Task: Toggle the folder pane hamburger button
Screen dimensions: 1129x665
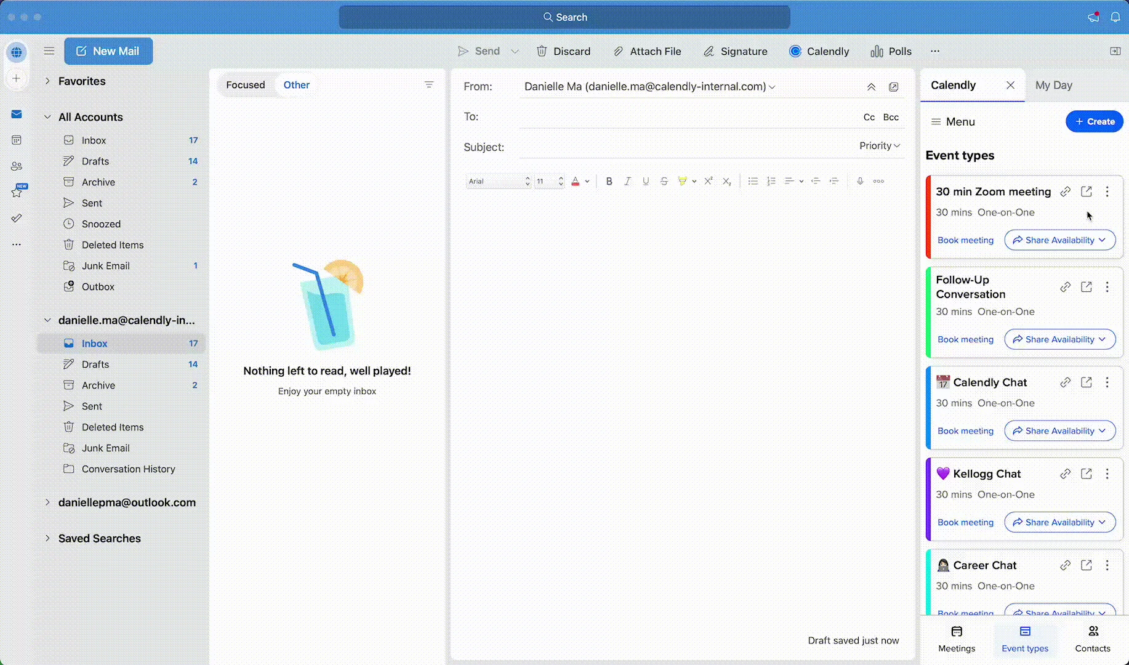Action: pyautogui.click(x=49, y=51)
